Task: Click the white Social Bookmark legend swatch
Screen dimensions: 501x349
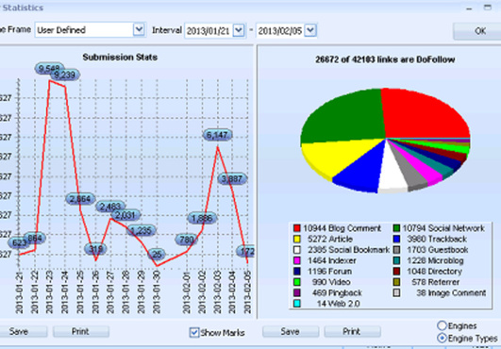Action: click(297, 250)
